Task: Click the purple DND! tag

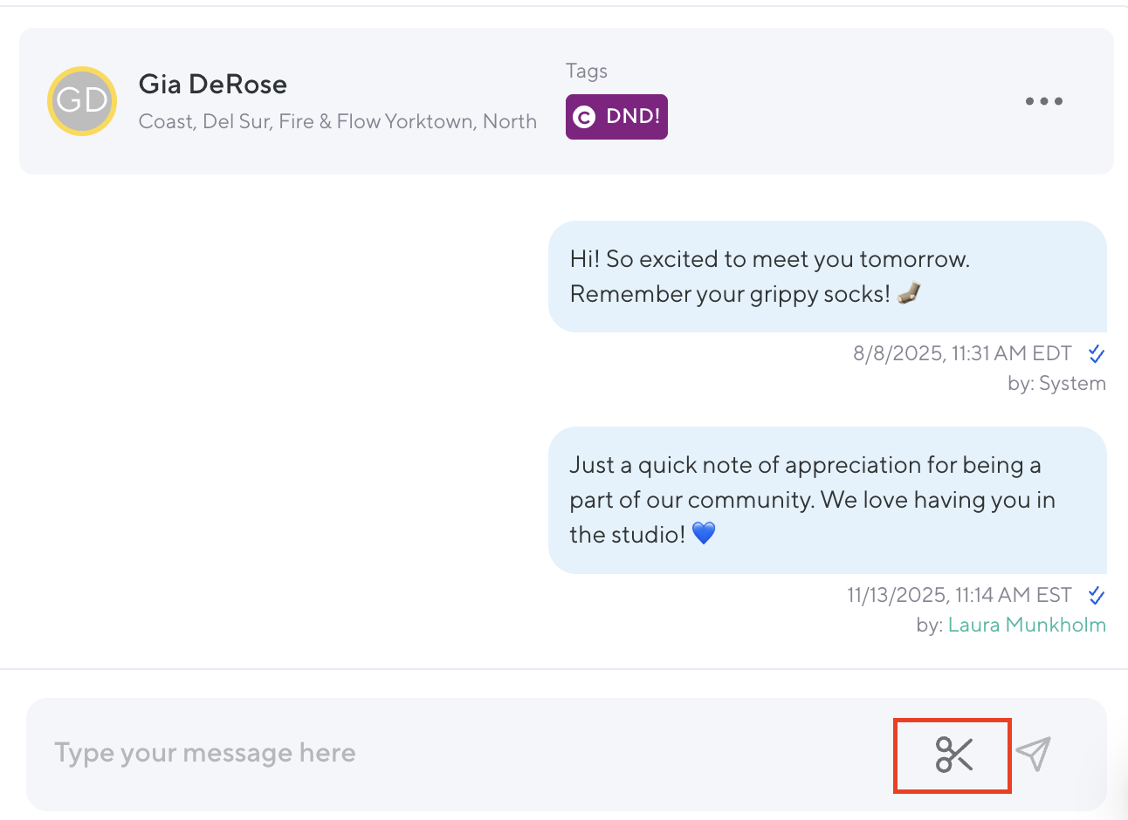Action: point(616,117)
